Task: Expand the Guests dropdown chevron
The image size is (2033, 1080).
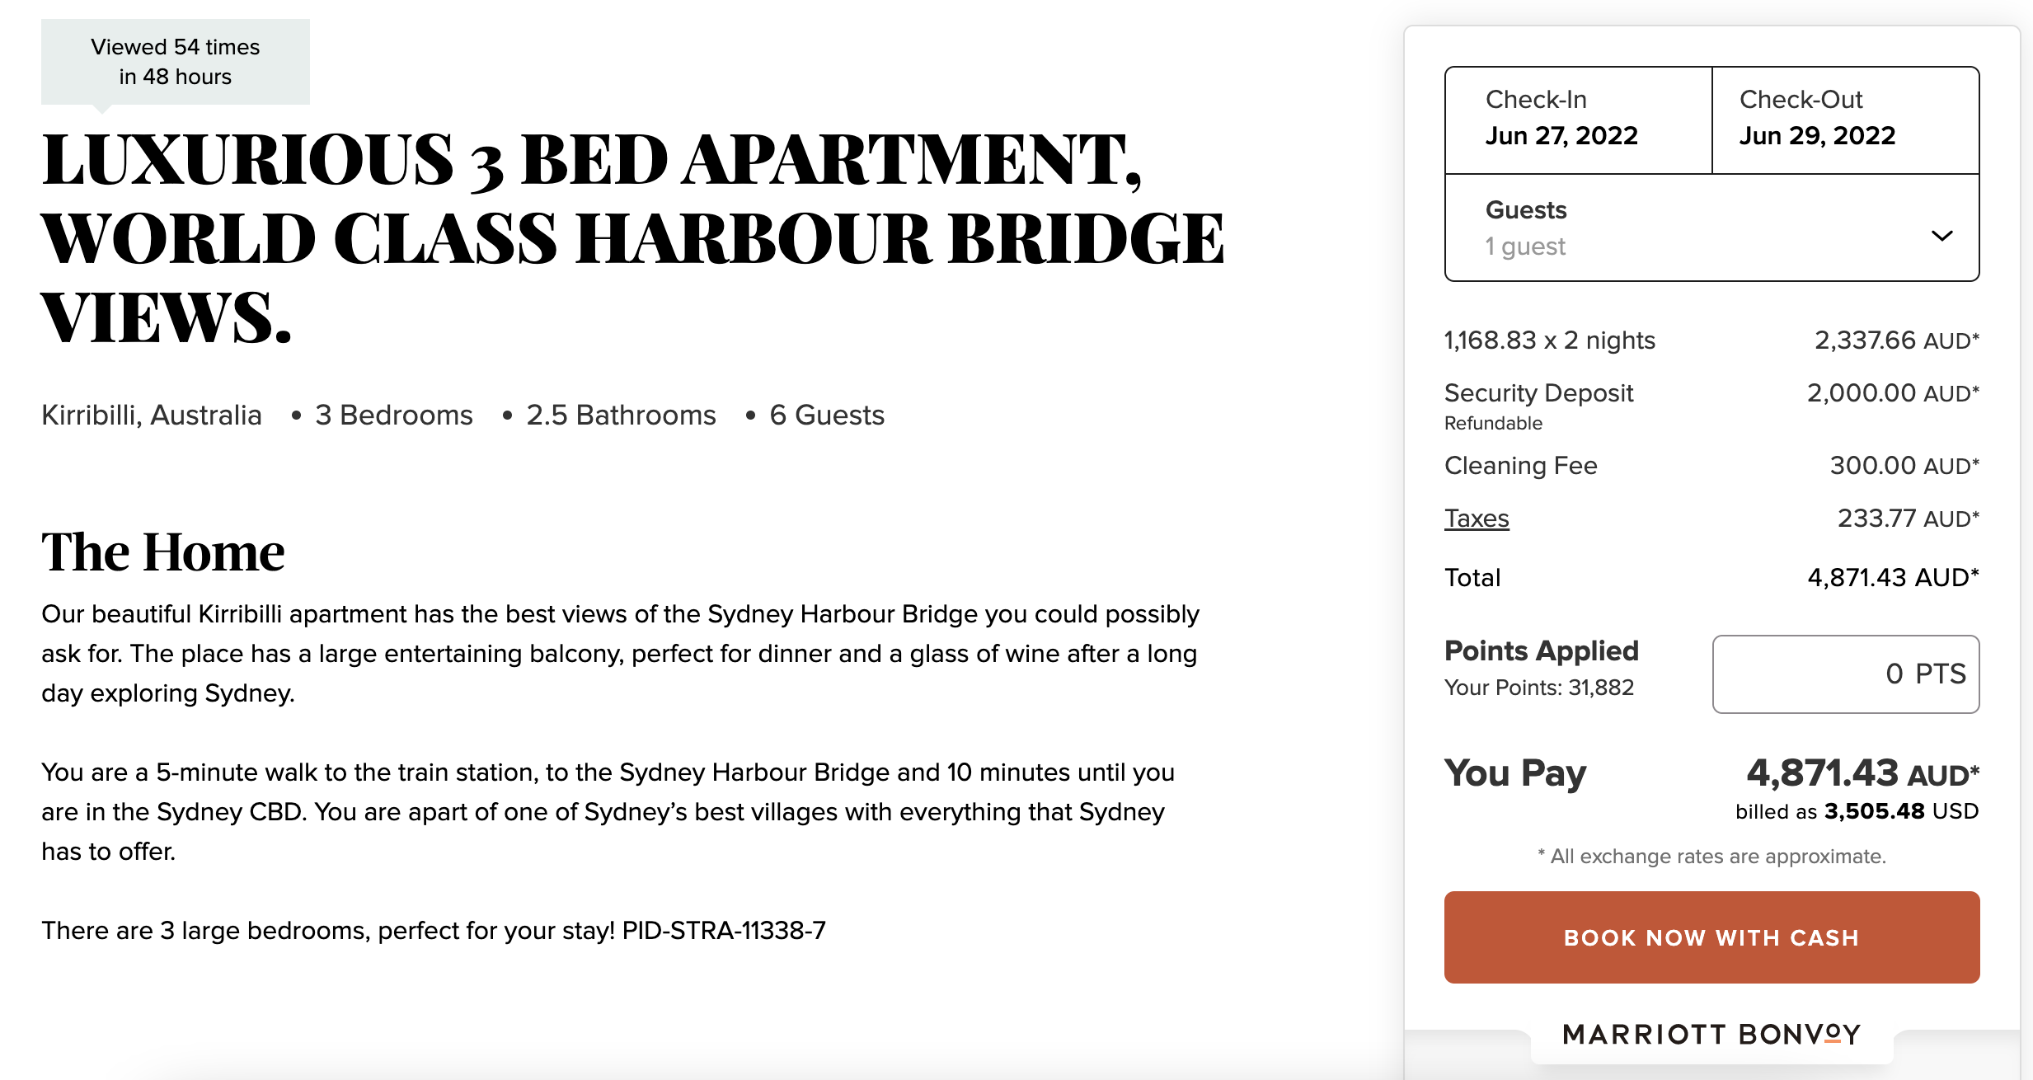Action: [1941, 236]
